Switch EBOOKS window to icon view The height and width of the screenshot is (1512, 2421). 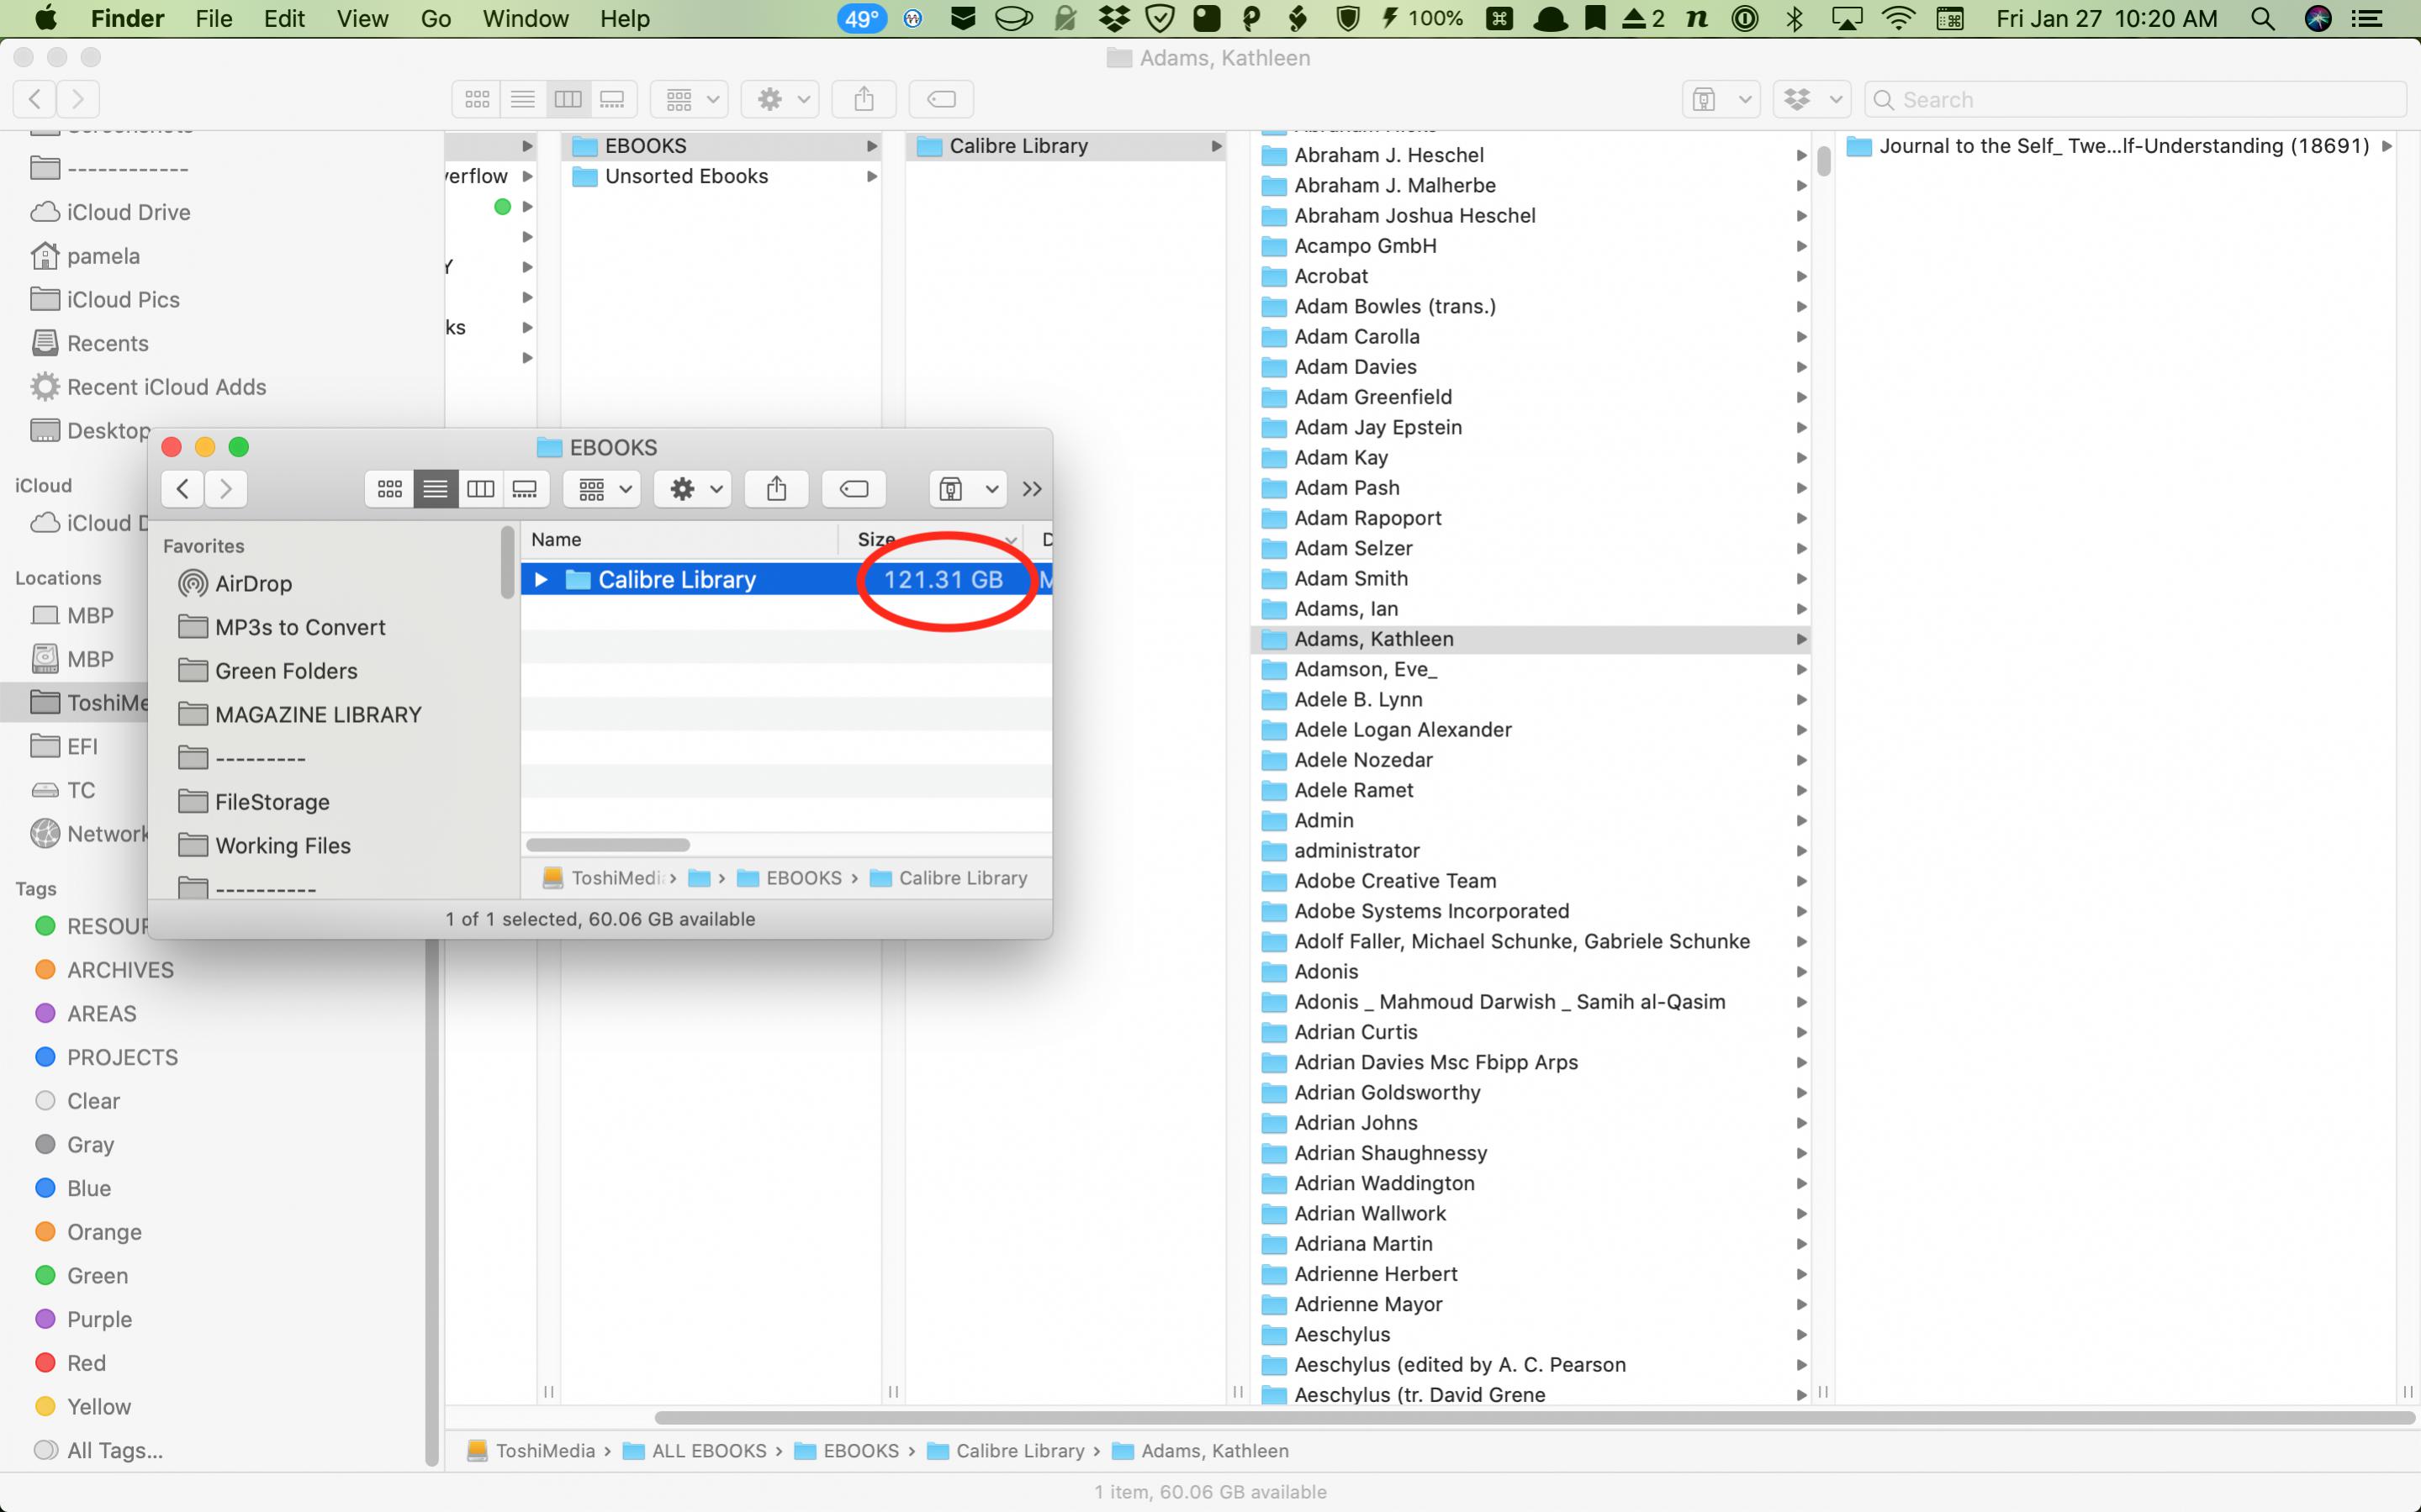click(389, 489)
